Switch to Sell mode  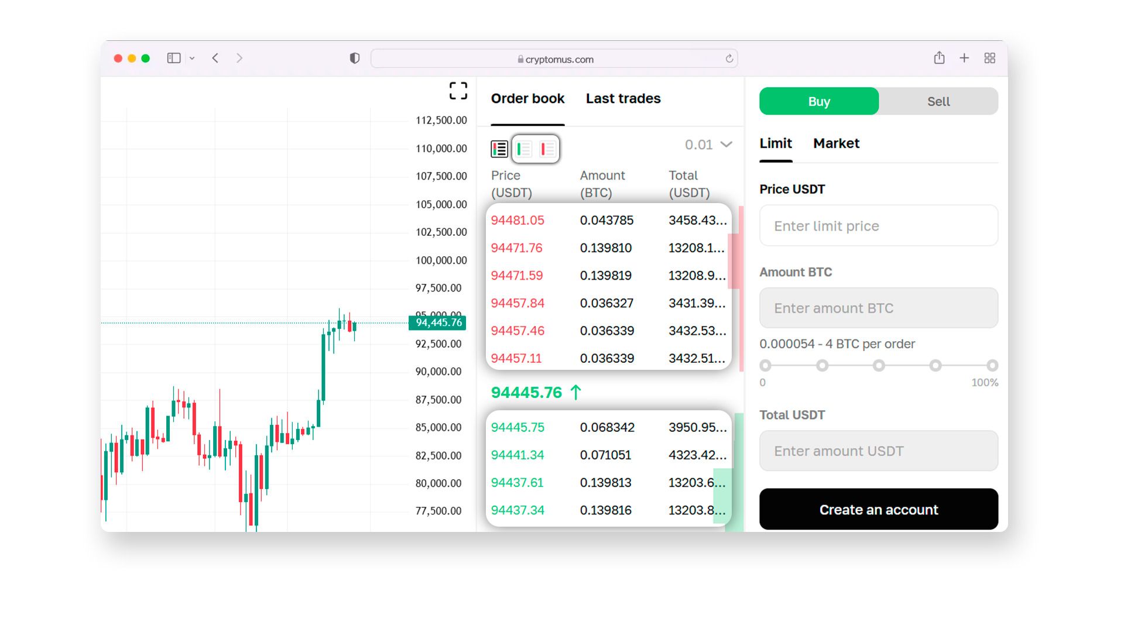point(938,101)
